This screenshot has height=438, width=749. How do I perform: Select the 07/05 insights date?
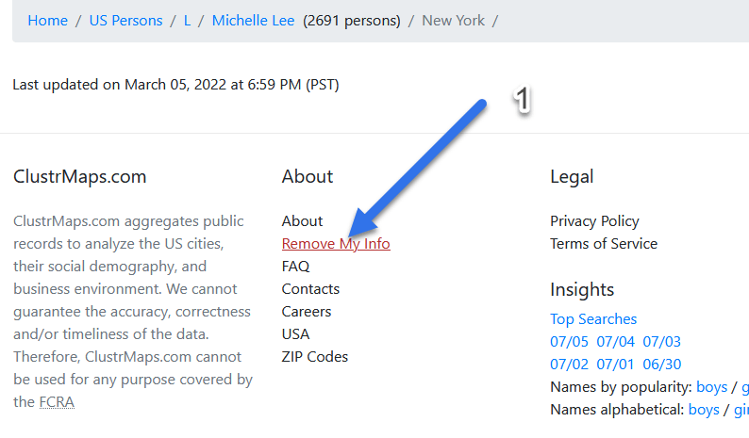tap(569, 341)
